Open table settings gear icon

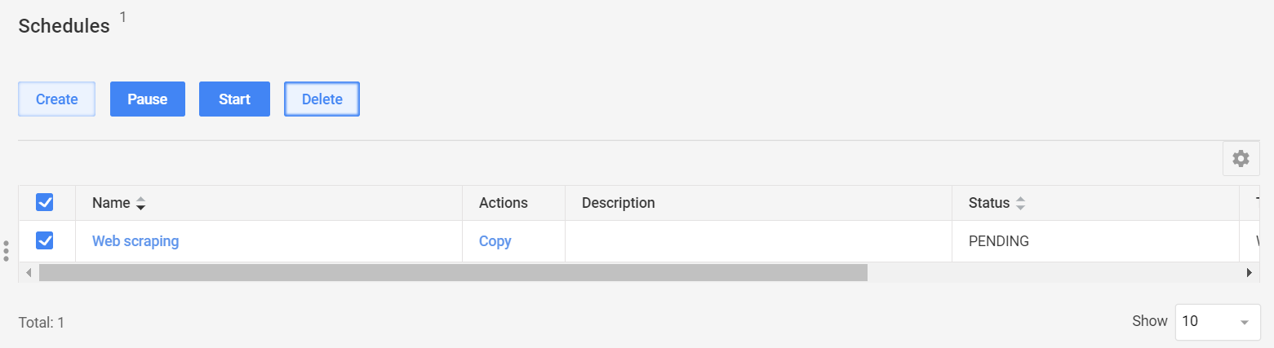click(1241, 159)
